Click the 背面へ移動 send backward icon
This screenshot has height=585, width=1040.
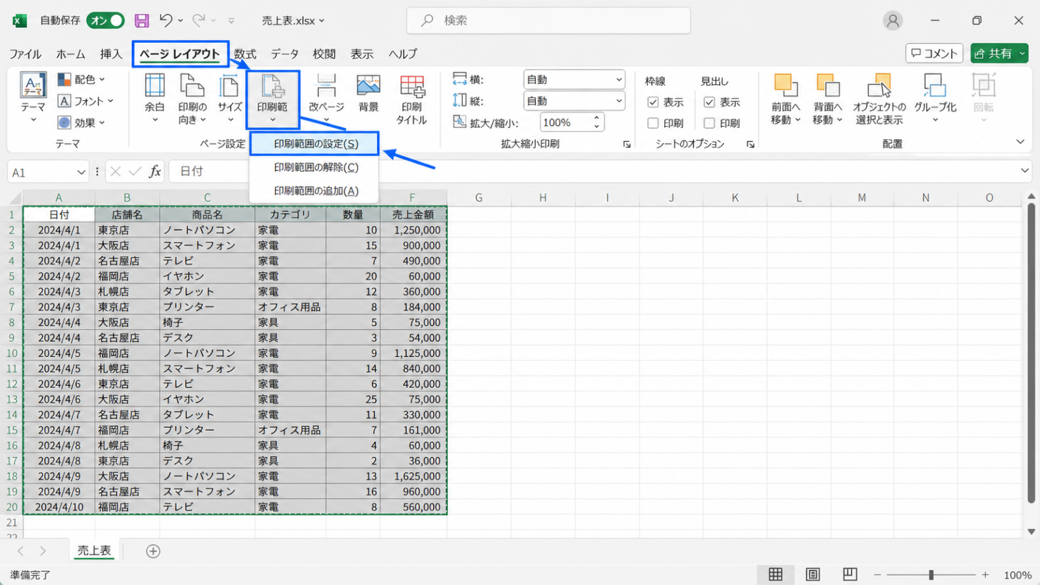(827, 85)
